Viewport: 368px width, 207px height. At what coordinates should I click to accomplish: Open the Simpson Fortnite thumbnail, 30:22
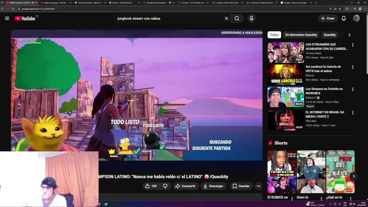click(286, 97)
